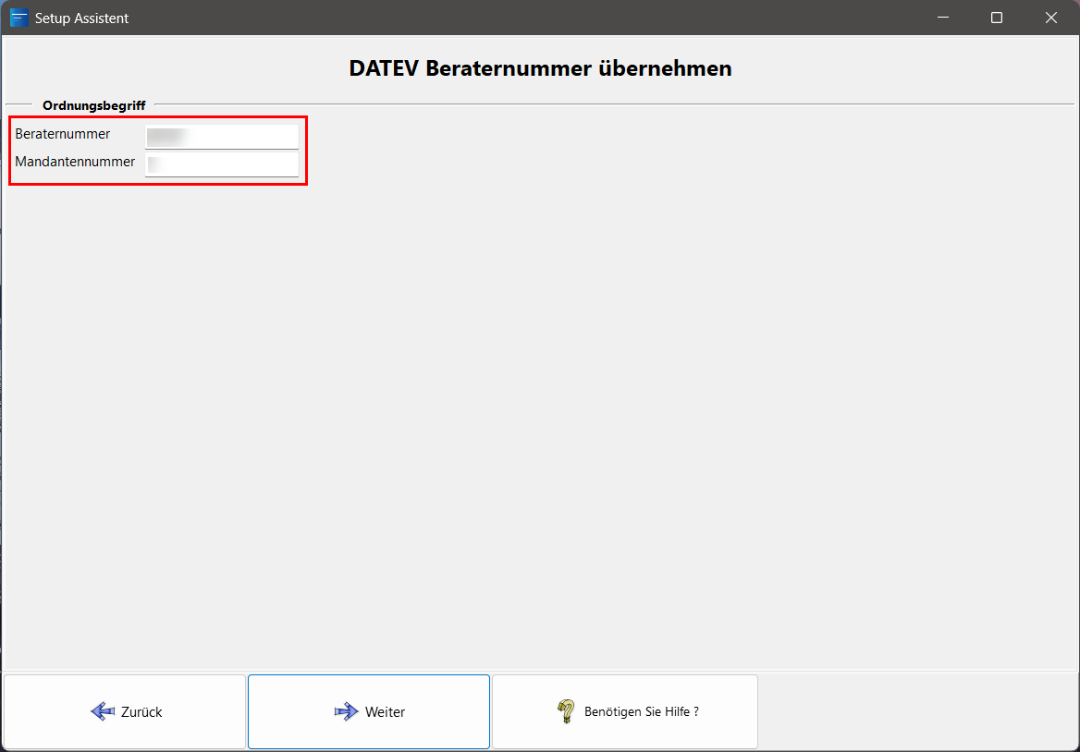This screenshot has height=752, width=1080.
Task: Minimize the Setup Assistent window
Action: [x=943, y=18]
